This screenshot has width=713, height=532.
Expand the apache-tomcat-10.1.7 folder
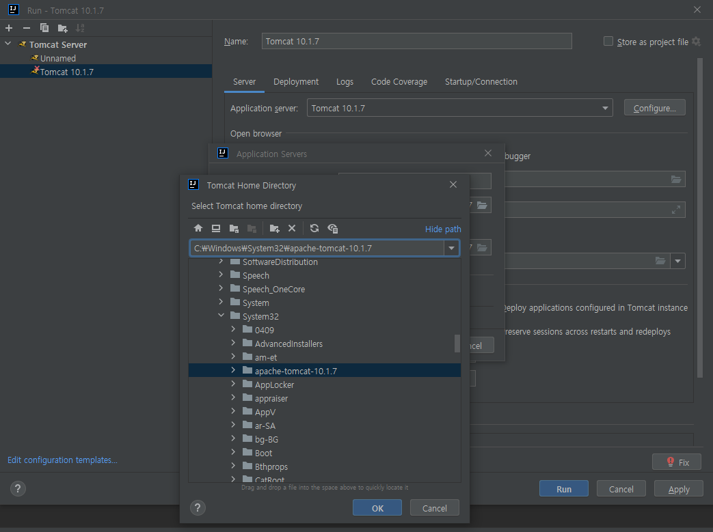[x=233, y=370]
